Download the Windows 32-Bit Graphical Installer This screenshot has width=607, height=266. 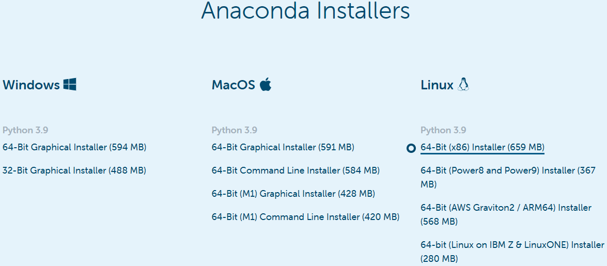pyautogui.click(x=74, y=170)
